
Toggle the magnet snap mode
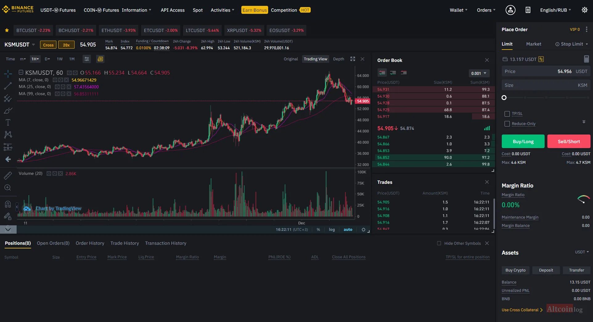coord(8,204)
